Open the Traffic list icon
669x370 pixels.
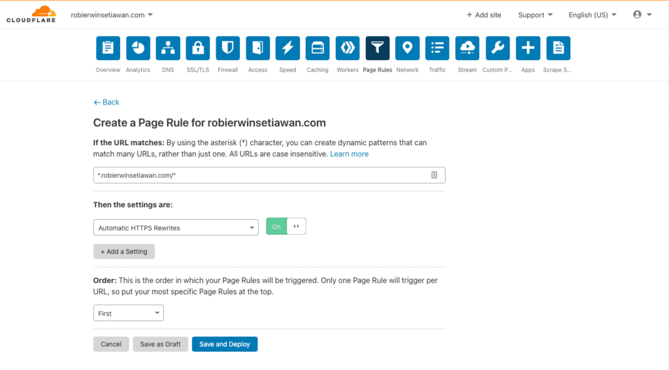click(x=437, y=48)
